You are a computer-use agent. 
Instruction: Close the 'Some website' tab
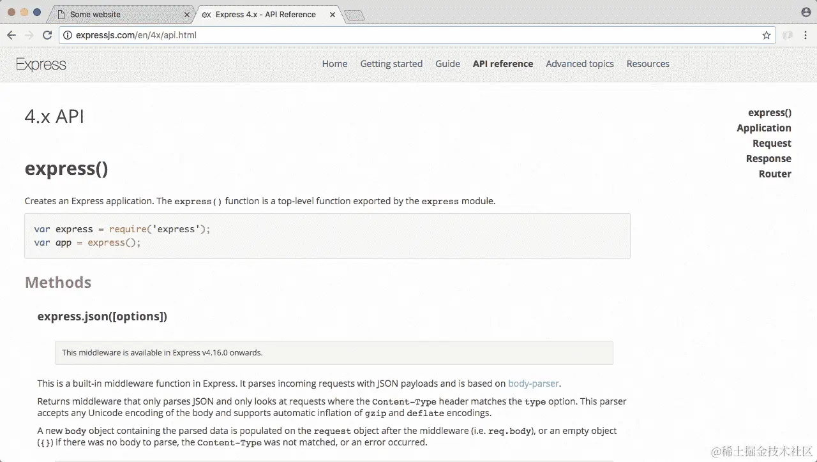pyautogui.click(x=187, y=14)
